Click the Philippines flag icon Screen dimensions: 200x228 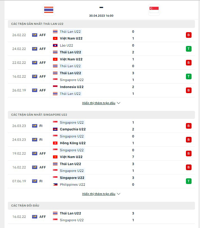click(55, 184)
